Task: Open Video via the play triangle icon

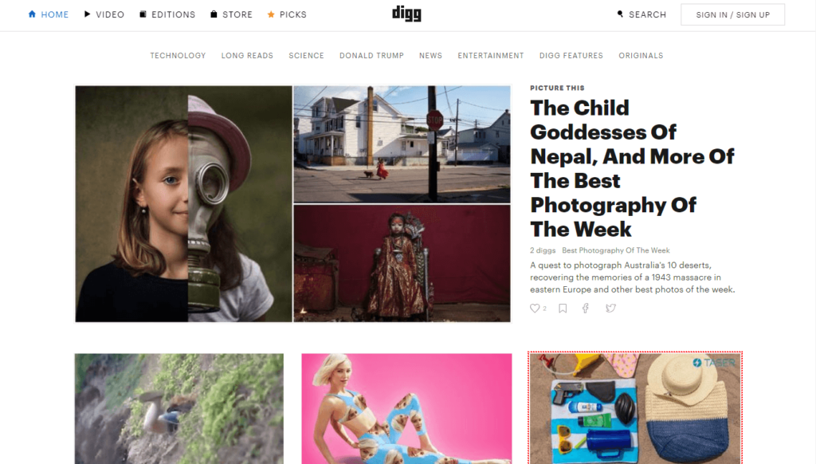Action: tap(88, 14)
